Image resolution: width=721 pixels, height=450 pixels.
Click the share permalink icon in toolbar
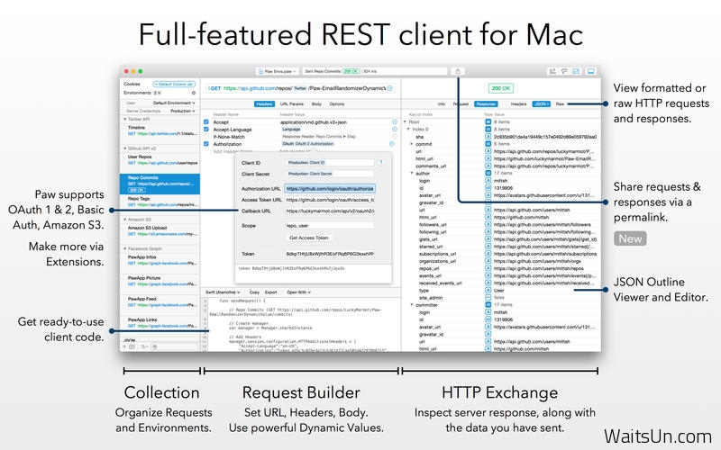coord(458,71)
